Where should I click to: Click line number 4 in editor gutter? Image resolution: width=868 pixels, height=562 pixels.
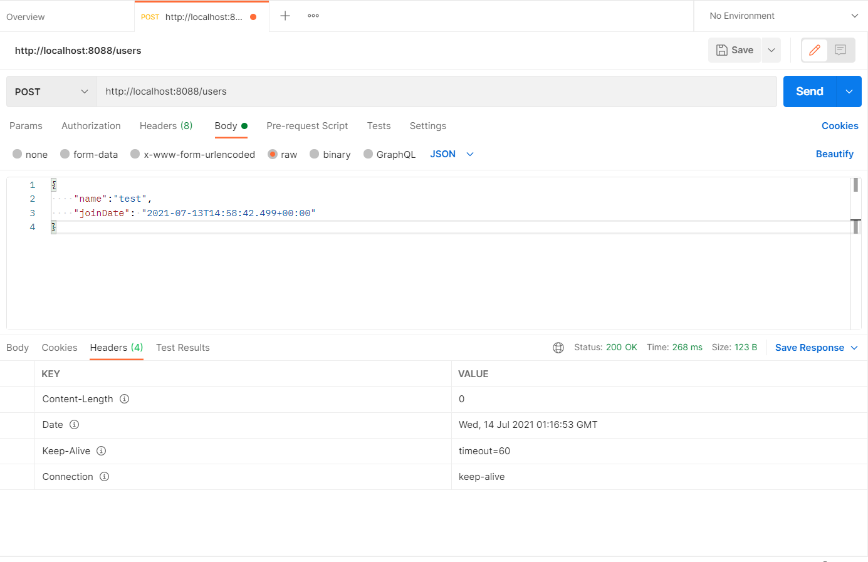click(33, 227)
